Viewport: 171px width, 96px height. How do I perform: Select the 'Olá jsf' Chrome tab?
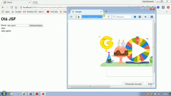[16, 2]
